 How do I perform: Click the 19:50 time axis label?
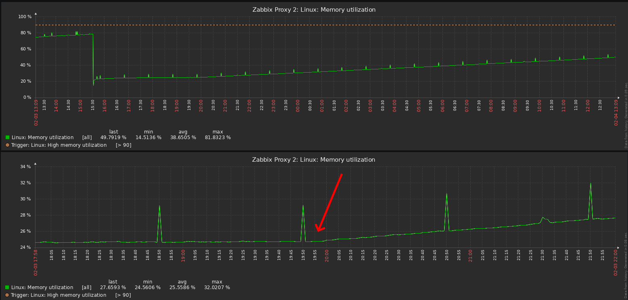[x=303, y=255]
